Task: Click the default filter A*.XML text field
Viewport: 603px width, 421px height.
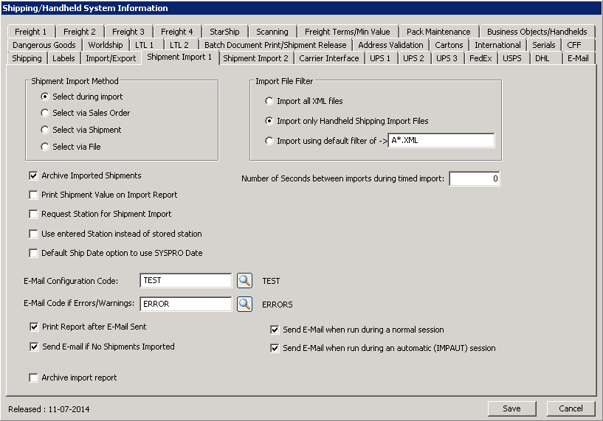Action: (x=441, y=142)
